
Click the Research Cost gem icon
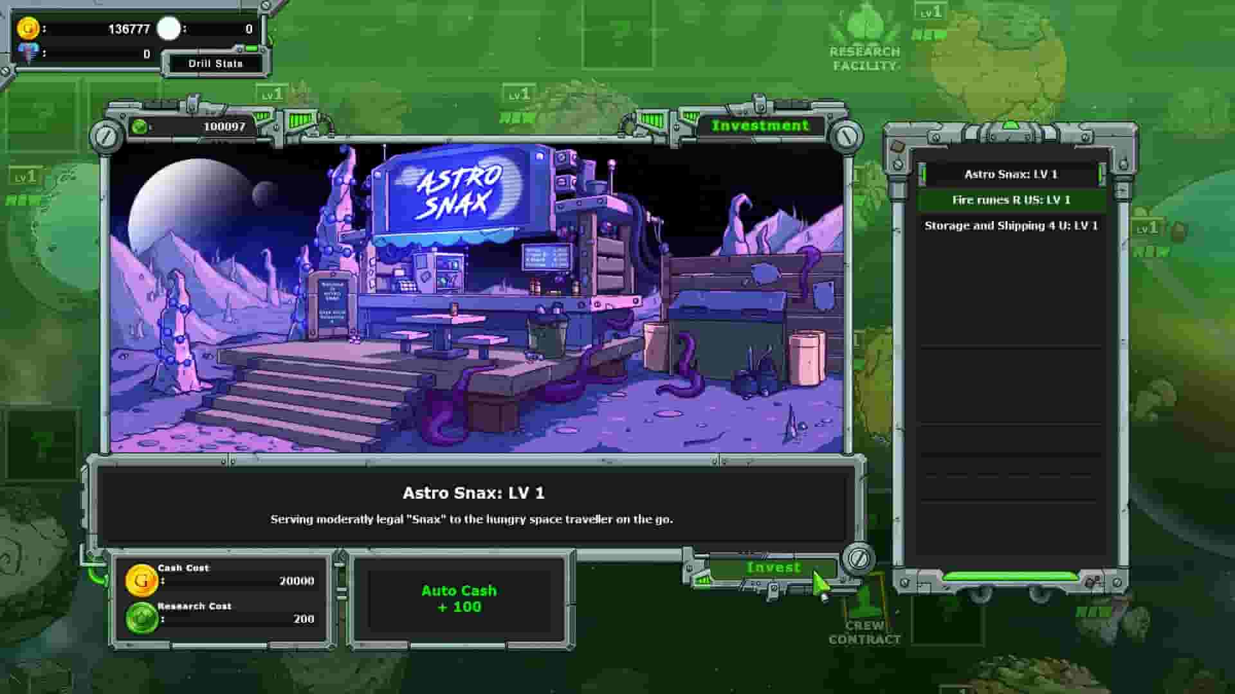143,618
